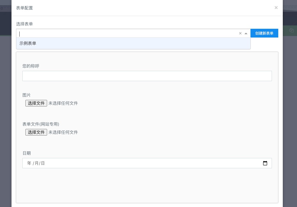Click the 表单配置 dialog title
The width and height of the screenshot is (297, 207).
coord(24,8)
